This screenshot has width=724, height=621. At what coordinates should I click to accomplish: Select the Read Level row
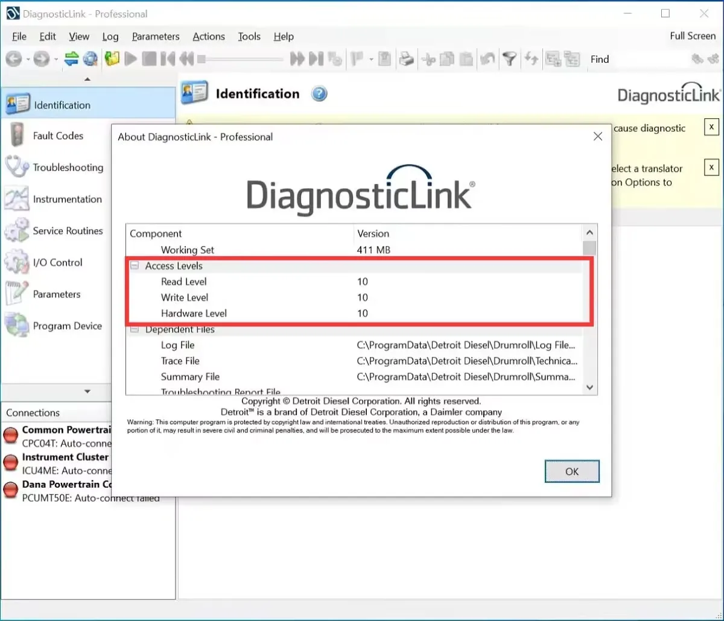354,282
